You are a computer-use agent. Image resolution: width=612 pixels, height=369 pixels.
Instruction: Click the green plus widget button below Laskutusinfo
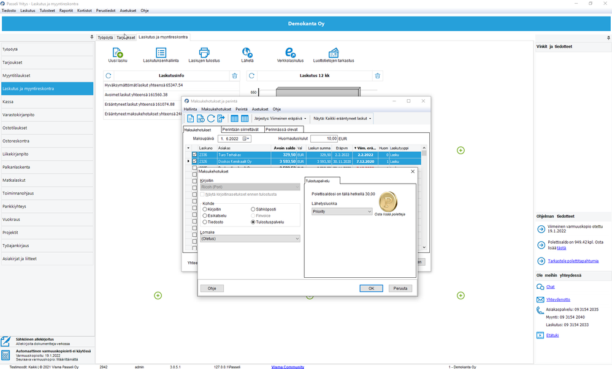(158, 296)
